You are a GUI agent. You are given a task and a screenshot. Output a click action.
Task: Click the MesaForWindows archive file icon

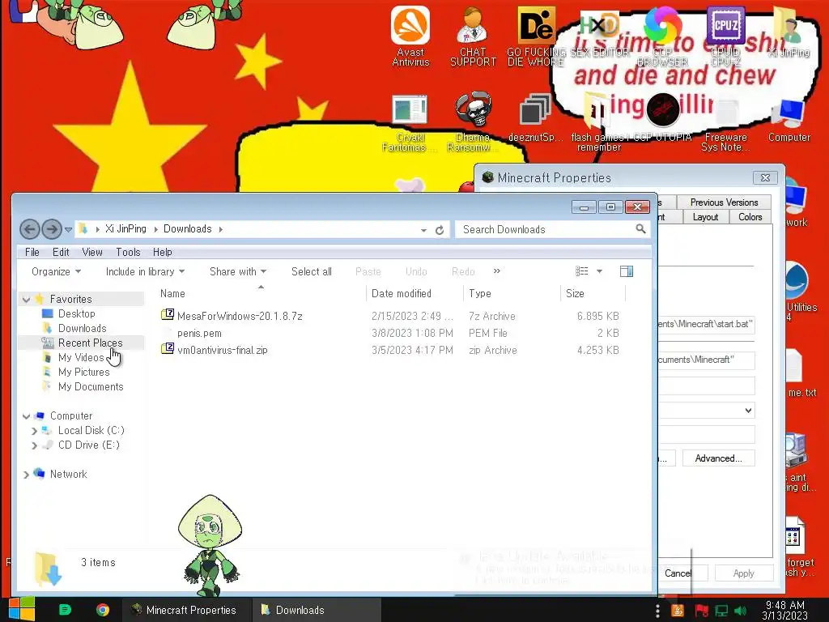(168, 315)
